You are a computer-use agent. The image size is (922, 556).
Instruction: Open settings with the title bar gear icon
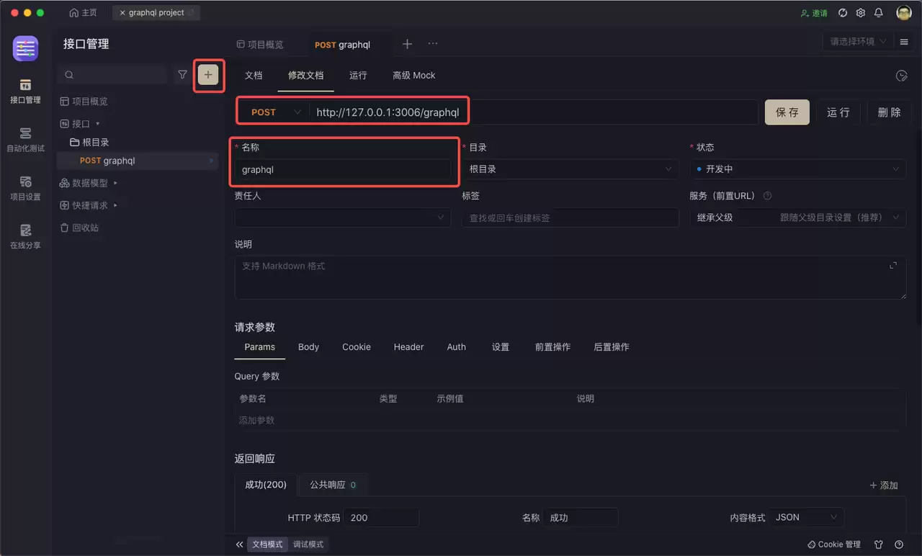[861, 13]
